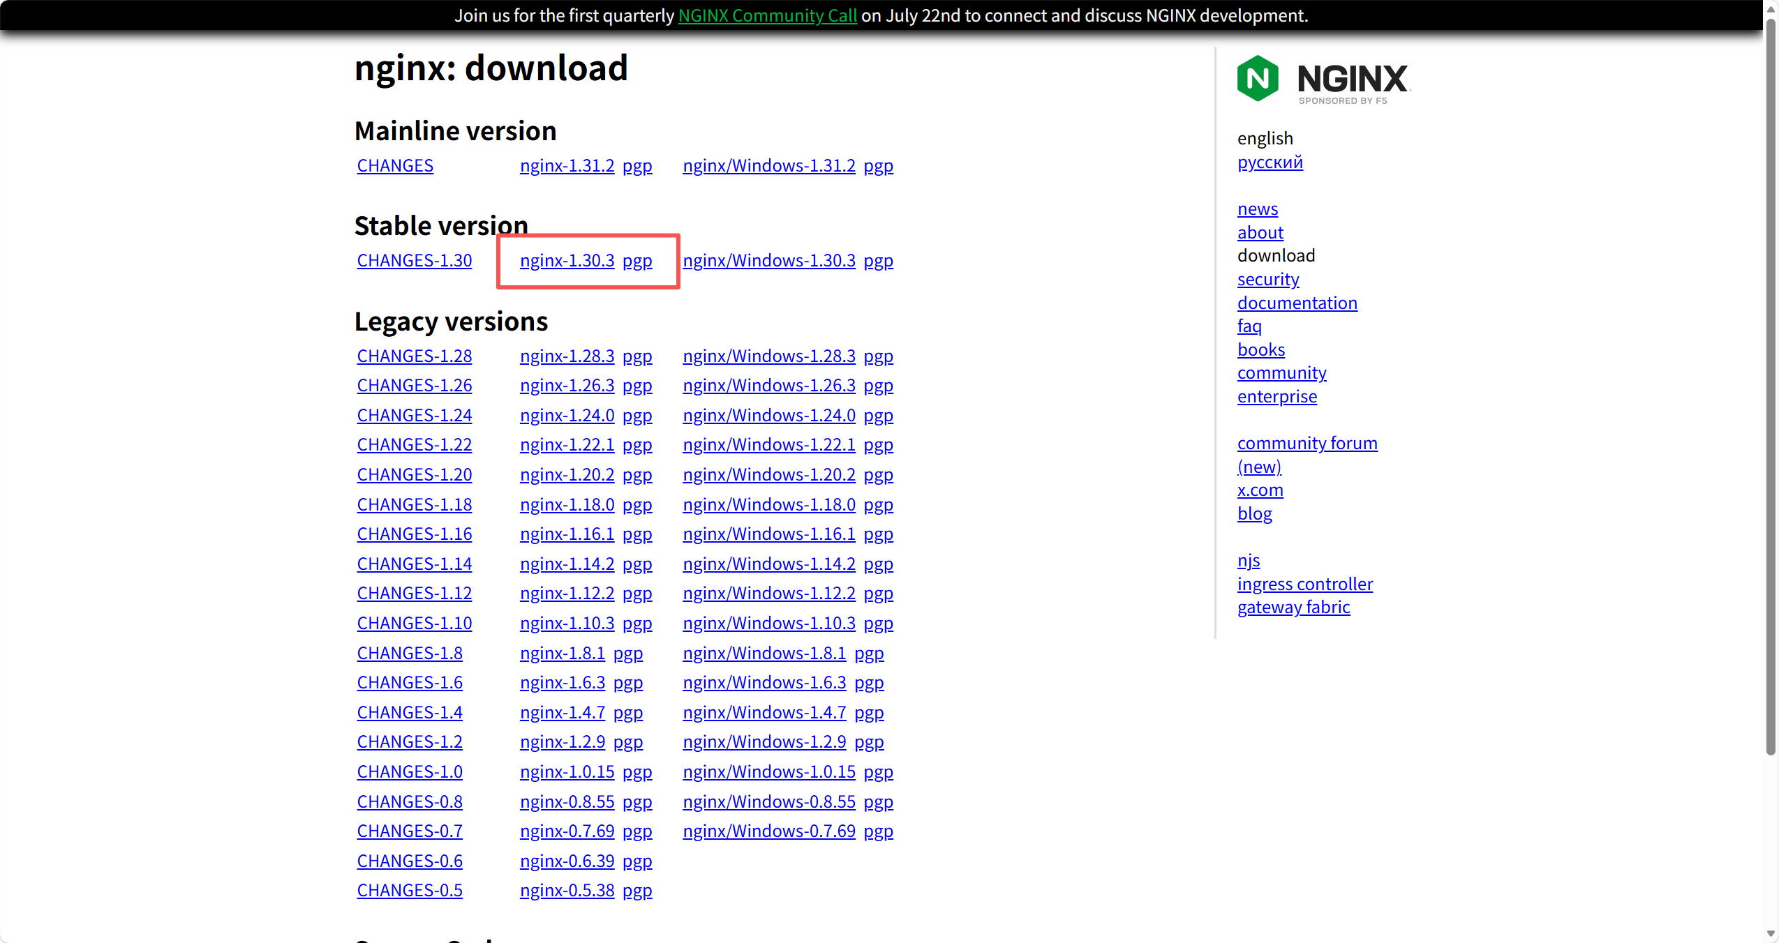
Task: Open the mainline CHANGES link
Action: 395,165
